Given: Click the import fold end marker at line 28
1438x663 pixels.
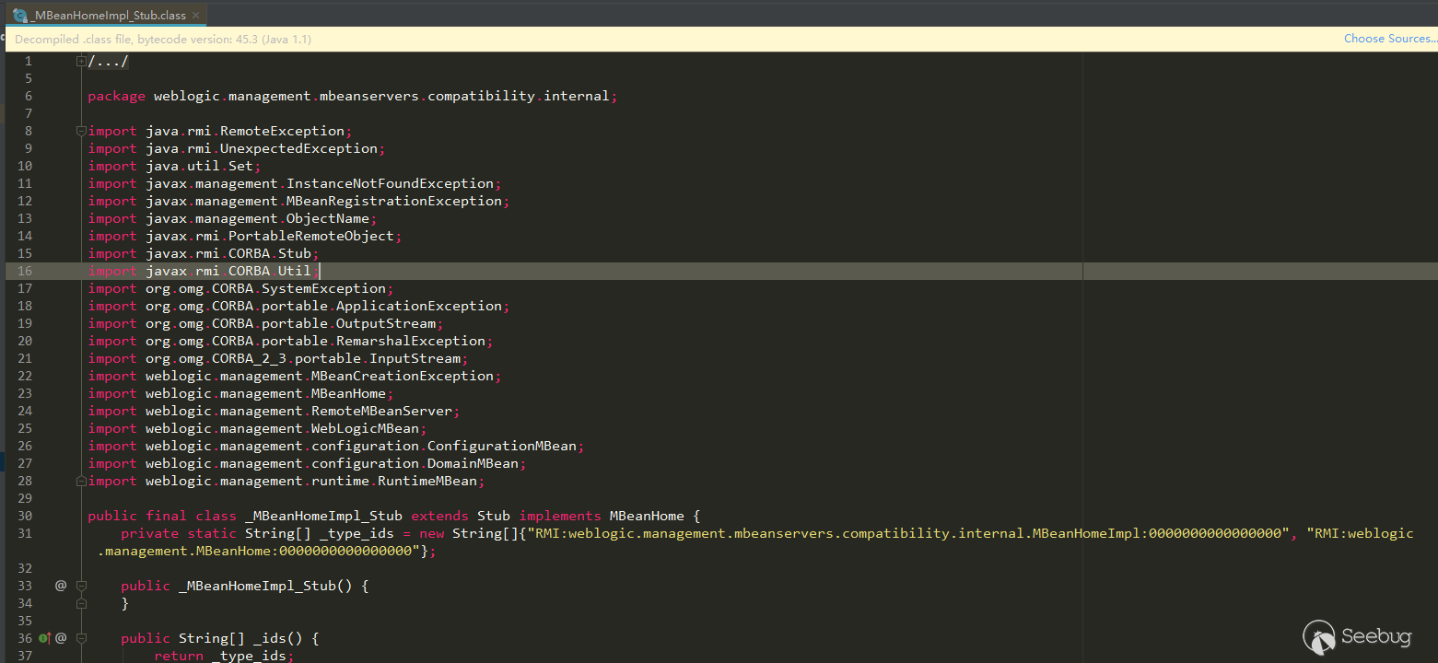Looking at the screenshot, I should point(81,481).
